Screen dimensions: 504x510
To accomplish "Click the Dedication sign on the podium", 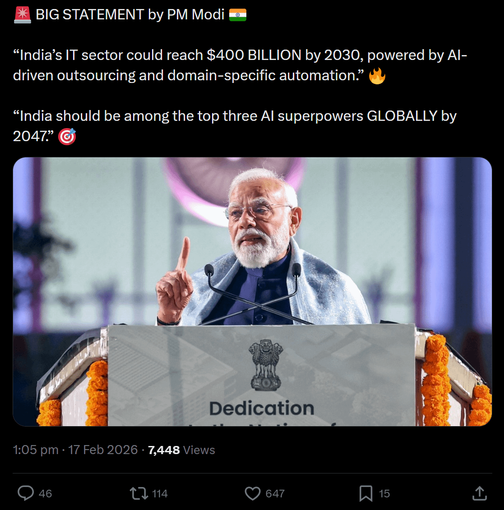I will 262,408.
